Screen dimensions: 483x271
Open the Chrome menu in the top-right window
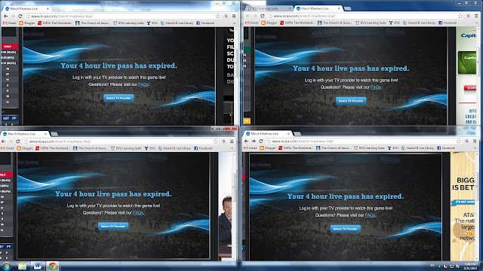(x=476, y=16)
